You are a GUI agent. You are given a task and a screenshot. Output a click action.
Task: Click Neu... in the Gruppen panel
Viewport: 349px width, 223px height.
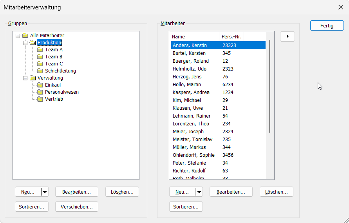28,192
